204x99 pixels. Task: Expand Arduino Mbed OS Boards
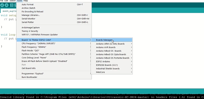pos(112,51)
